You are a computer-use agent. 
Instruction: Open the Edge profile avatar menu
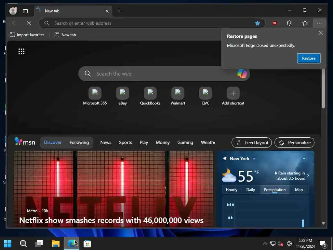(13, 11)
